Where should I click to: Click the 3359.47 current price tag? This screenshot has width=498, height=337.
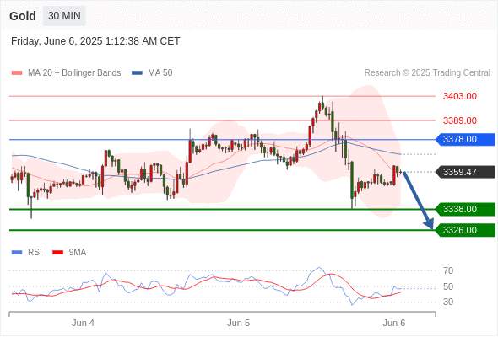[465, 172]
